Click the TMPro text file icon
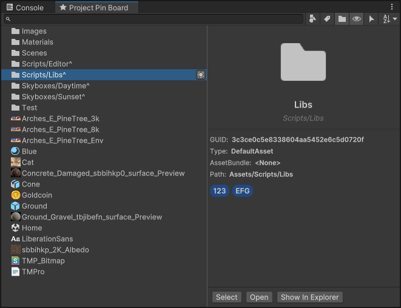Image resolution: width=401 pixels, height=308 pixels. [15, 272]
